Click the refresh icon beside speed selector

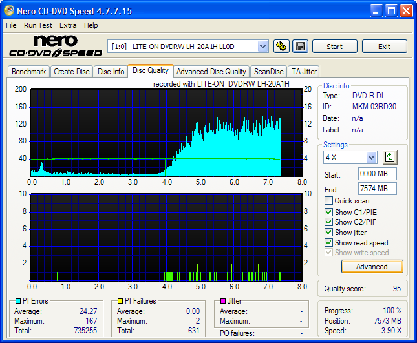point(390,157)
